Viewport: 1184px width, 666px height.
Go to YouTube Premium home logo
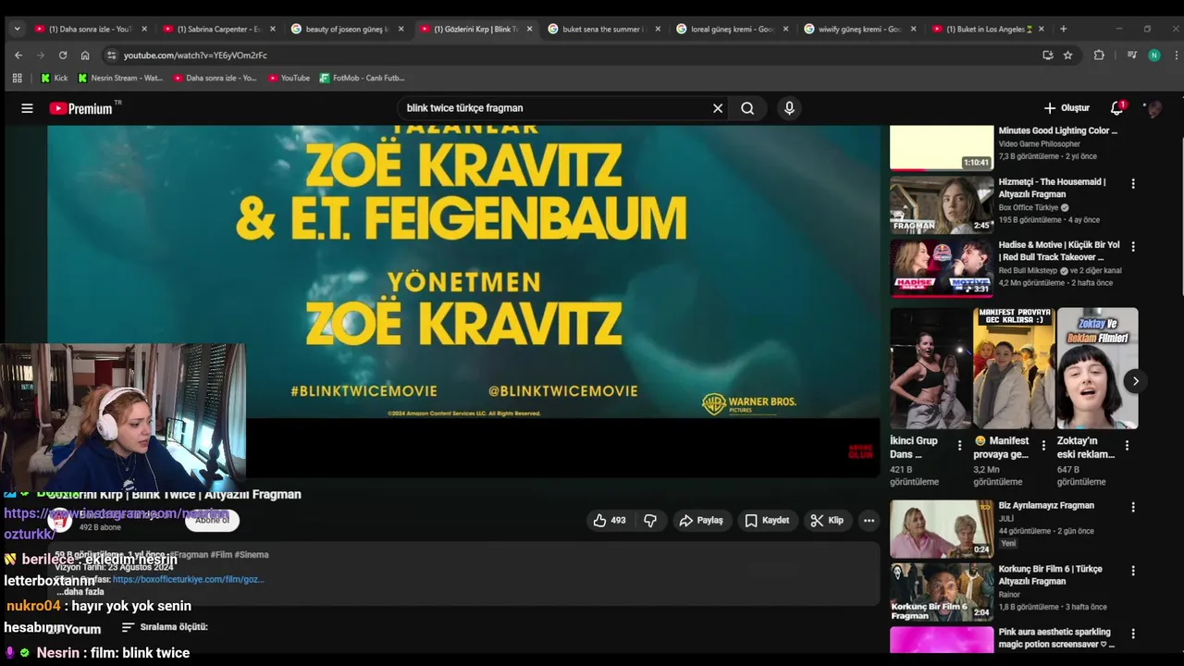click(81, 108)
